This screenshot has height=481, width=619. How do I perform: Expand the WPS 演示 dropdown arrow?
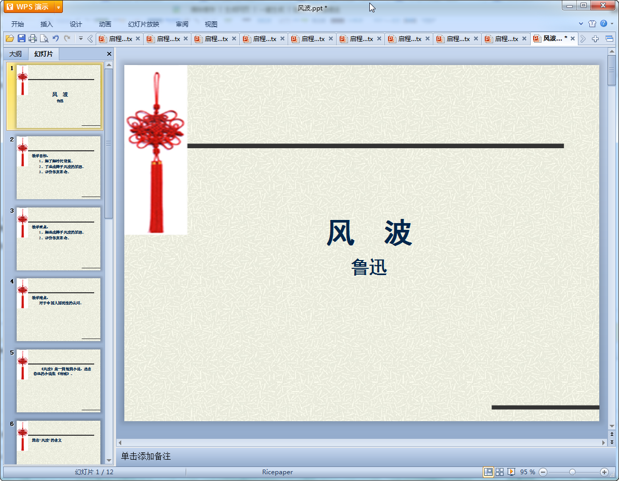click(58, 7)
